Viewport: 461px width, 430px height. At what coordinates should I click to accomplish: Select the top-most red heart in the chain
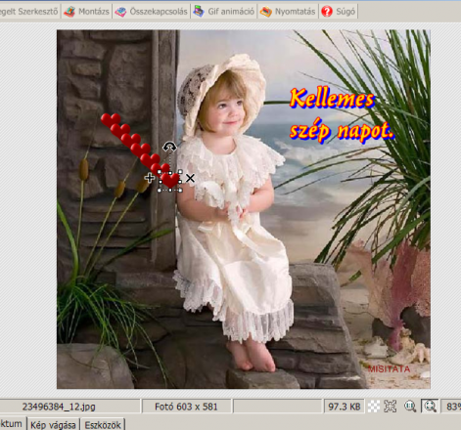111,119
